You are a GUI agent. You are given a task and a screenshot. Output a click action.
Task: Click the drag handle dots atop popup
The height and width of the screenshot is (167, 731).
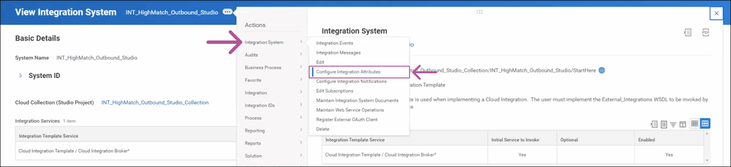[x=479, y=12]
